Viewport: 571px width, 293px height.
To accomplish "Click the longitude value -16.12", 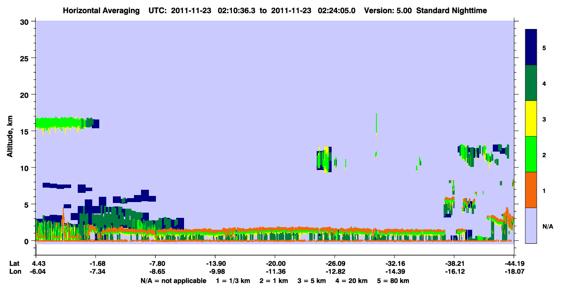I will [454, 271].
